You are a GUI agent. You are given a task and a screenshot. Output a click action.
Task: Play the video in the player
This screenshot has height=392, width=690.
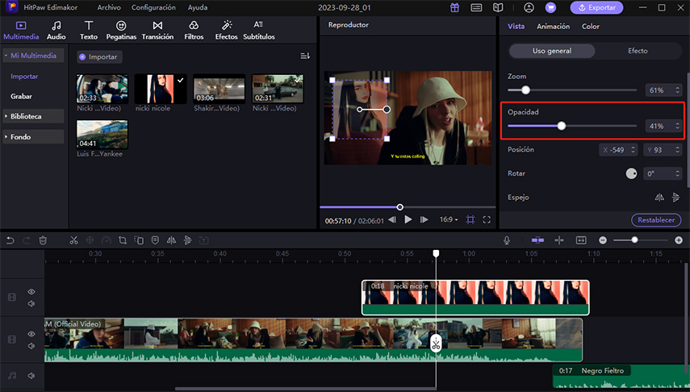(408, 219)
